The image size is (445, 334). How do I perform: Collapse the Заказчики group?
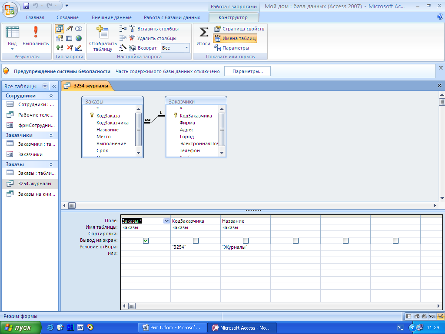tap(51, 135)
